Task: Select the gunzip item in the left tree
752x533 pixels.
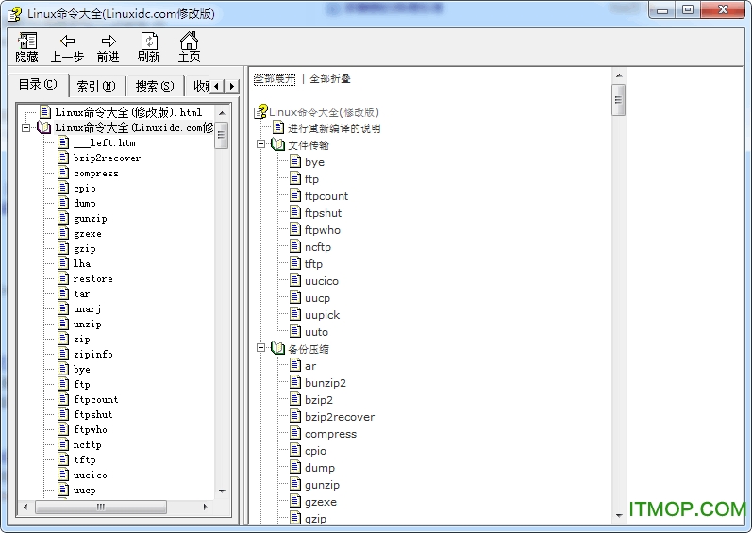Action: [x=90, y=219]
